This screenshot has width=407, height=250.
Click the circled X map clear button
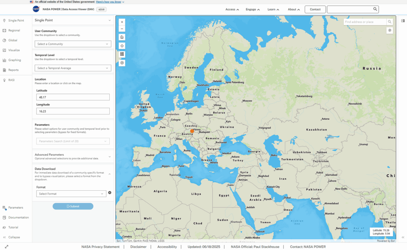[122, 63]
